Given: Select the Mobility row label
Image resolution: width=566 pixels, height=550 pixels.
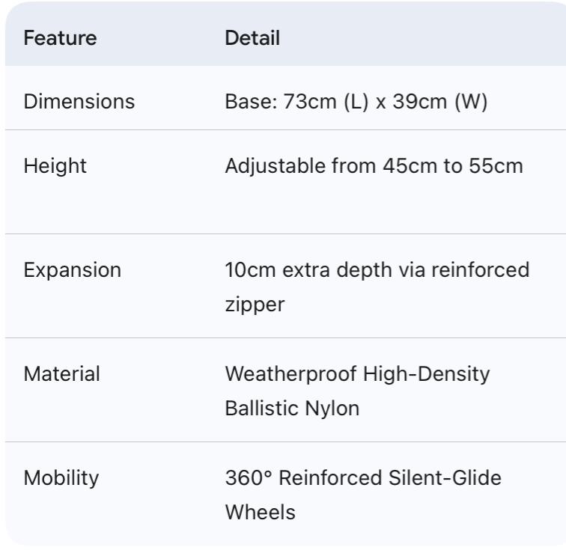Looking at the screenshot, I should (61, 477).
